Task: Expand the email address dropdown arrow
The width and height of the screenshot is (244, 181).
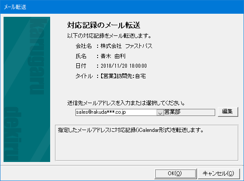Action: [160, 112]
